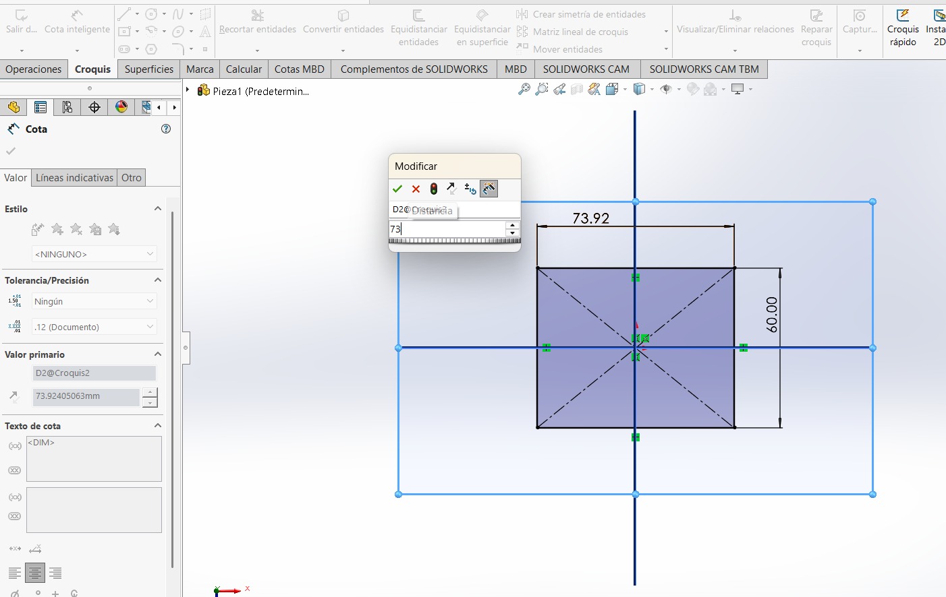946x597 pixels.
Task: Click Zoom to Area icon
Action: pos(541,90)
